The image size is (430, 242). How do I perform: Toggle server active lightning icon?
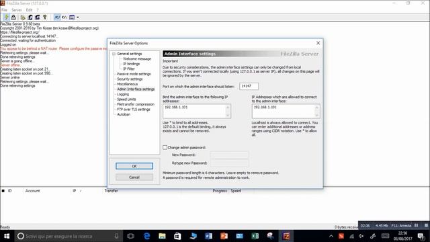[x=6, y=17]
